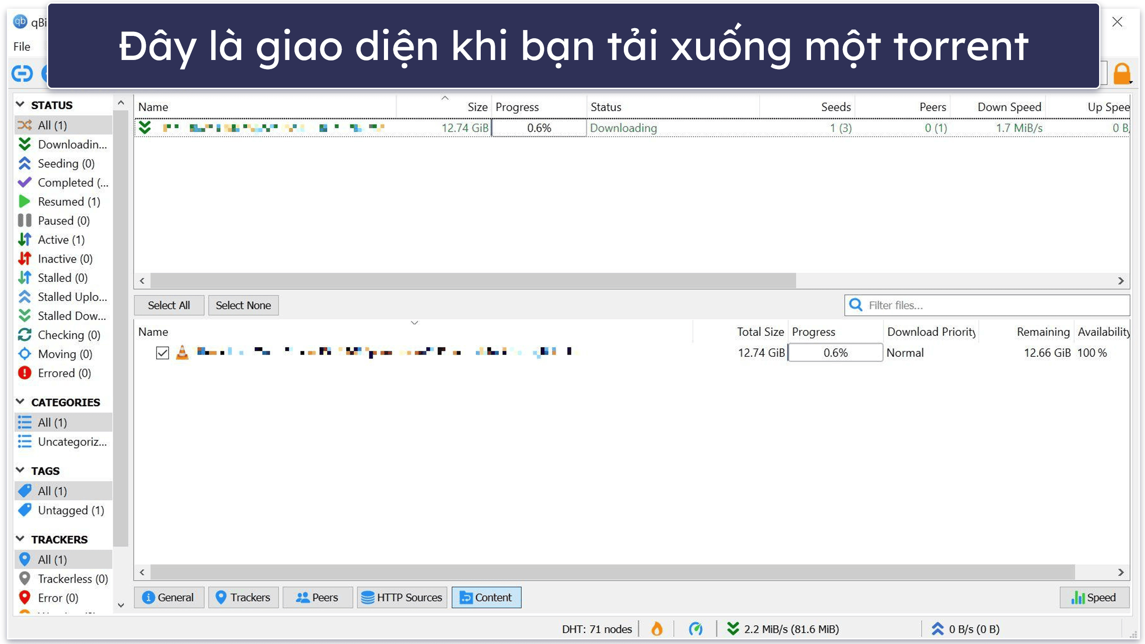
Task: Select the Uncategorized category
Action: [63, 441]
